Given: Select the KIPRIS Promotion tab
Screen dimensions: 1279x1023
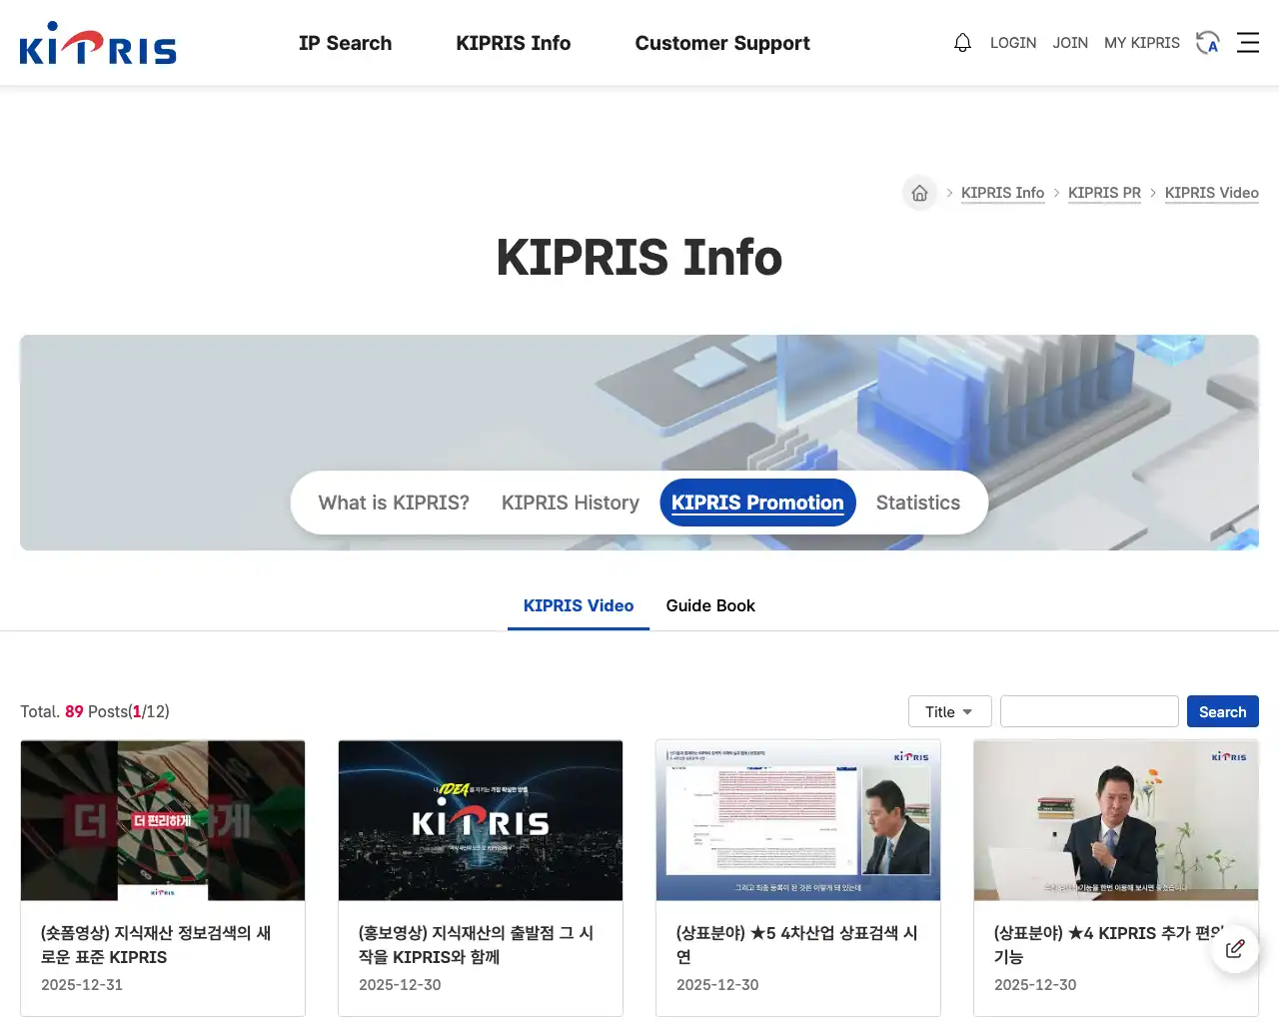Looking at the screenshot, I should pos(757,503).
